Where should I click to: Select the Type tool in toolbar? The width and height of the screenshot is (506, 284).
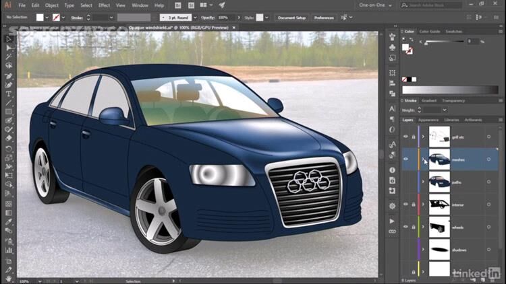coord(9,94)
